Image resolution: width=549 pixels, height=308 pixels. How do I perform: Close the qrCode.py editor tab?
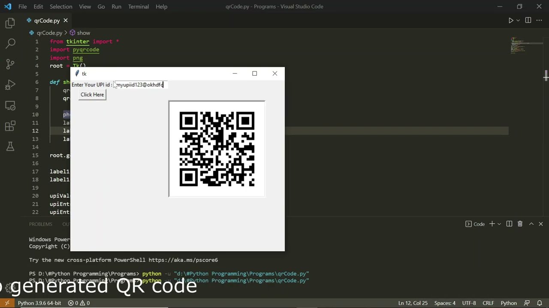[66, 21]
